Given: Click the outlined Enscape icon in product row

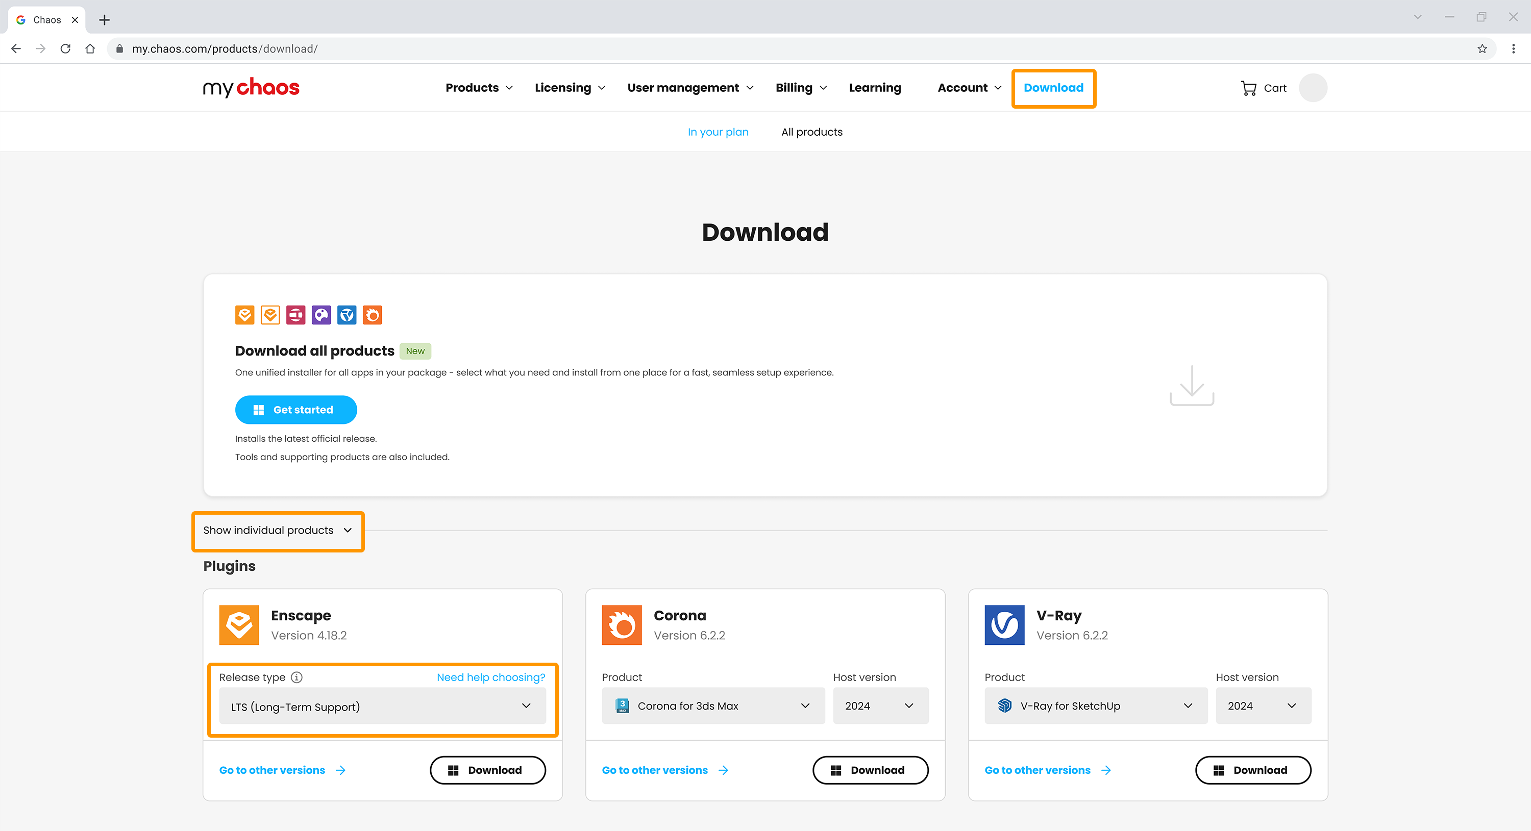Looking at the screenshot, I should click(x=270, y=315).
